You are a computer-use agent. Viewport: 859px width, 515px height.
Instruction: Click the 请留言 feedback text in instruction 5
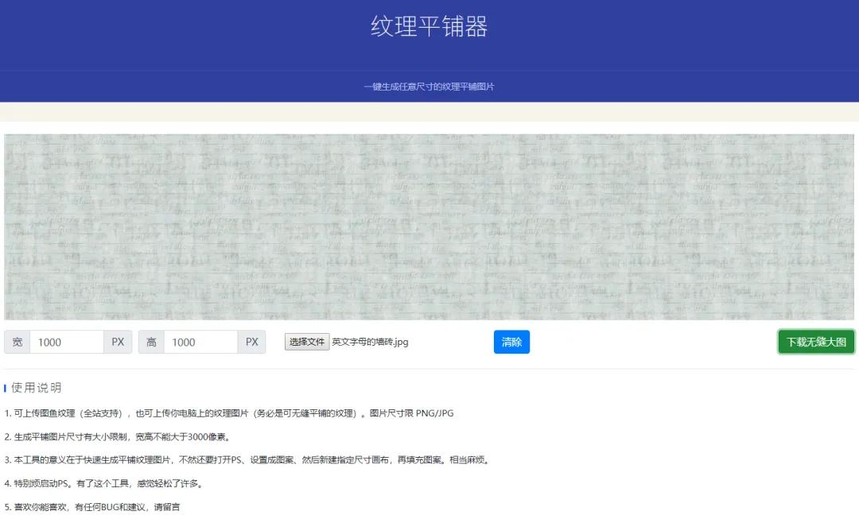point(170,506)
